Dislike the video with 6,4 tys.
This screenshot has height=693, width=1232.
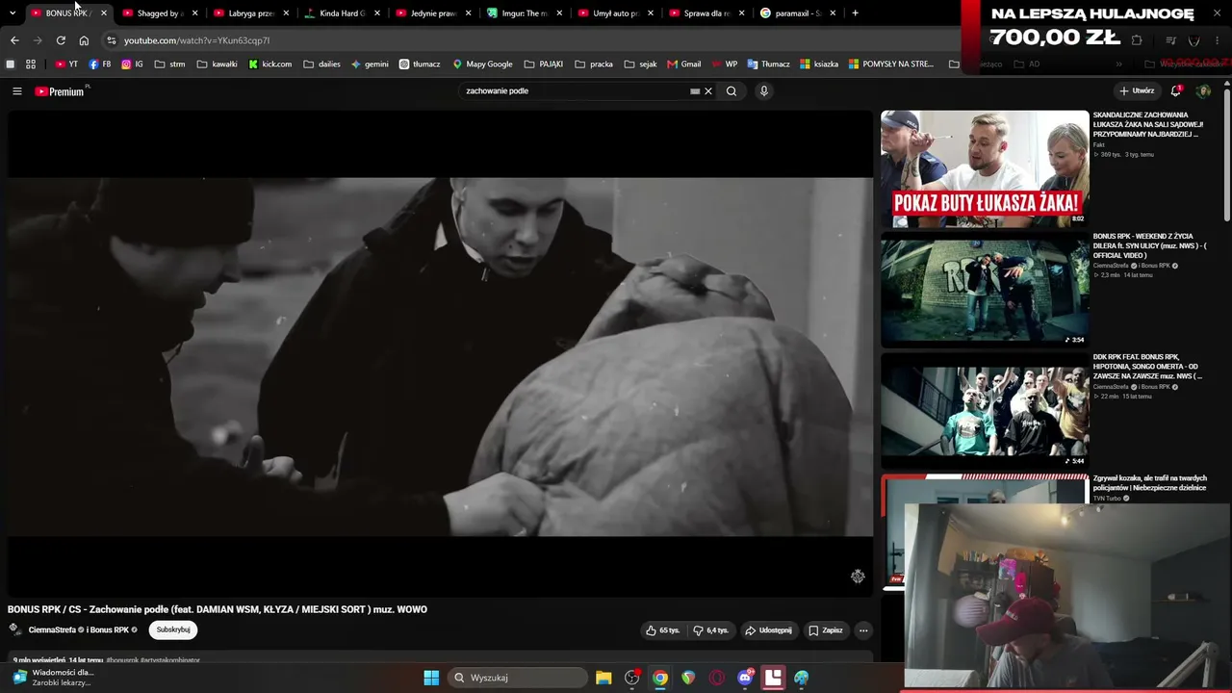point(711,630)
